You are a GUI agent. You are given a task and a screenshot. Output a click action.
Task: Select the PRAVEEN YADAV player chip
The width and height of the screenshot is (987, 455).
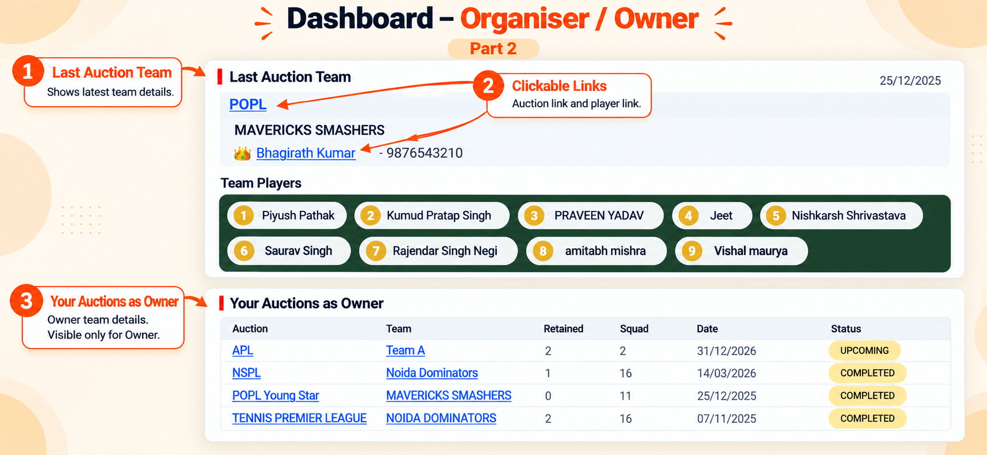[590, 216]
